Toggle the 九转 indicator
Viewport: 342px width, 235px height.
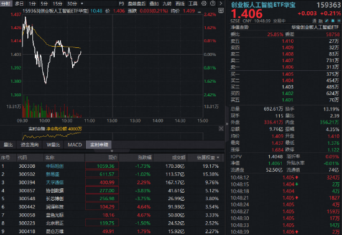click(x=167, y=4)
